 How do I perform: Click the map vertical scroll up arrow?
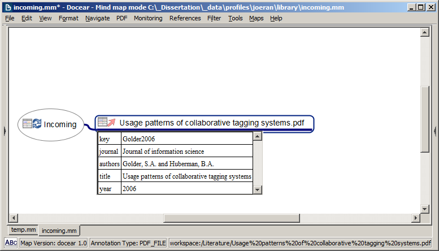click(425, 32)
